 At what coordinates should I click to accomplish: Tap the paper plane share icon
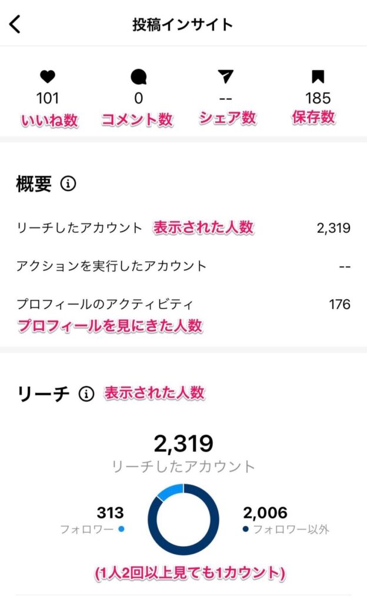click(x=225, y=76)
